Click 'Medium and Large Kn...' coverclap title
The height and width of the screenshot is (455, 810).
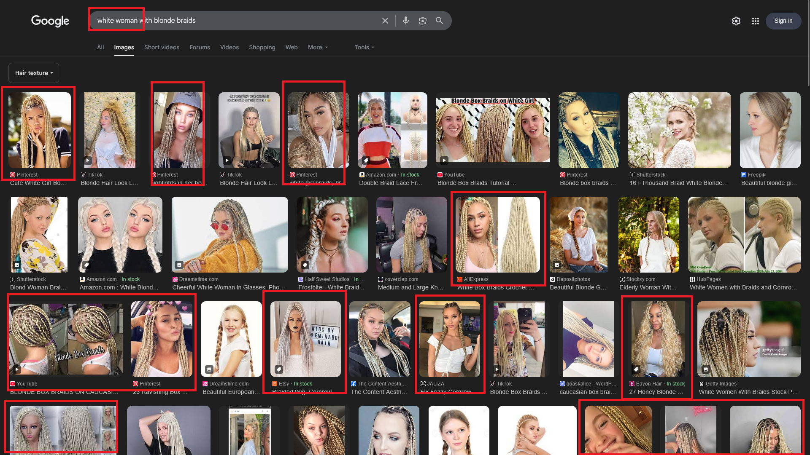(410, 287)
